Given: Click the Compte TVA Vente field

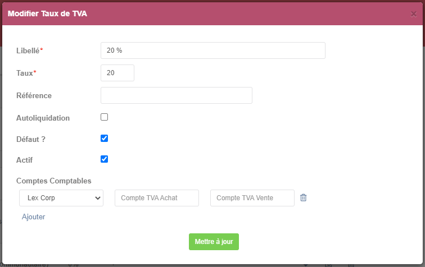Looking at the screenshot, I should click(252, 198).
